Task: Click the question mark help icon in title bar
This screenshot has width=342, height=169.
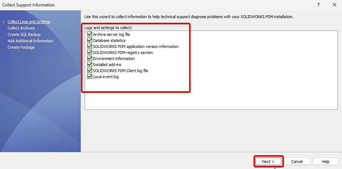Action: coord(319,5)
